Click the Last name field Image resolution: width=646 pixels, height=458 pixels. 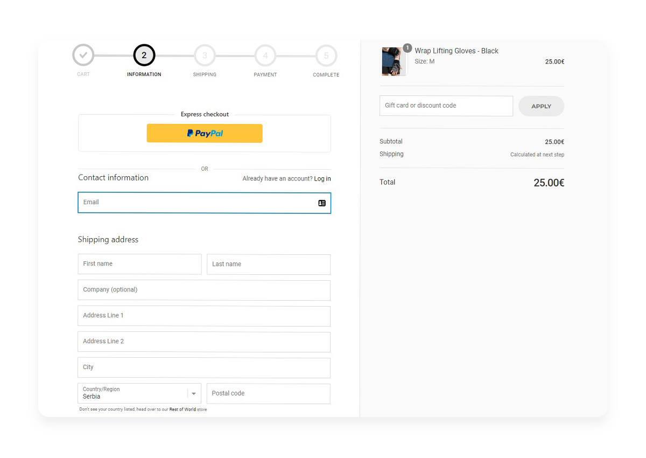[x=269, y=264]
